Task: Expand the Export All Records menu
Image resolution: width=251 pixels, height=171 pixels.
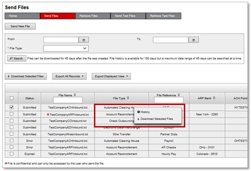Action: click(69, 76)
